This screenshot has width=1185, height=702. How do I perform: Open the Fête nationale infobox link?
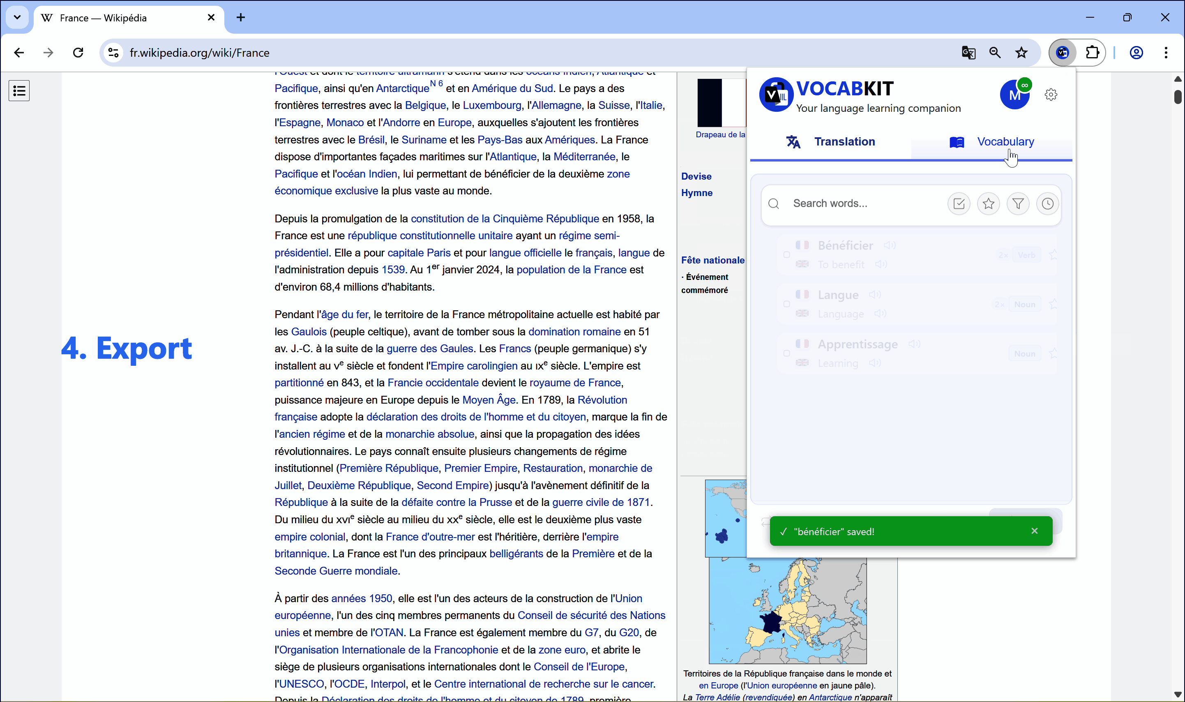click(712, 260)
